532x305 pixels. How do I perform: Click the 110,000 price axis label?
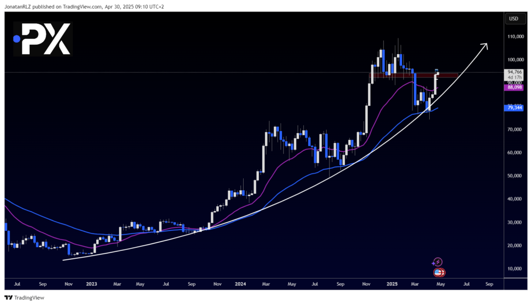(516, 37)
